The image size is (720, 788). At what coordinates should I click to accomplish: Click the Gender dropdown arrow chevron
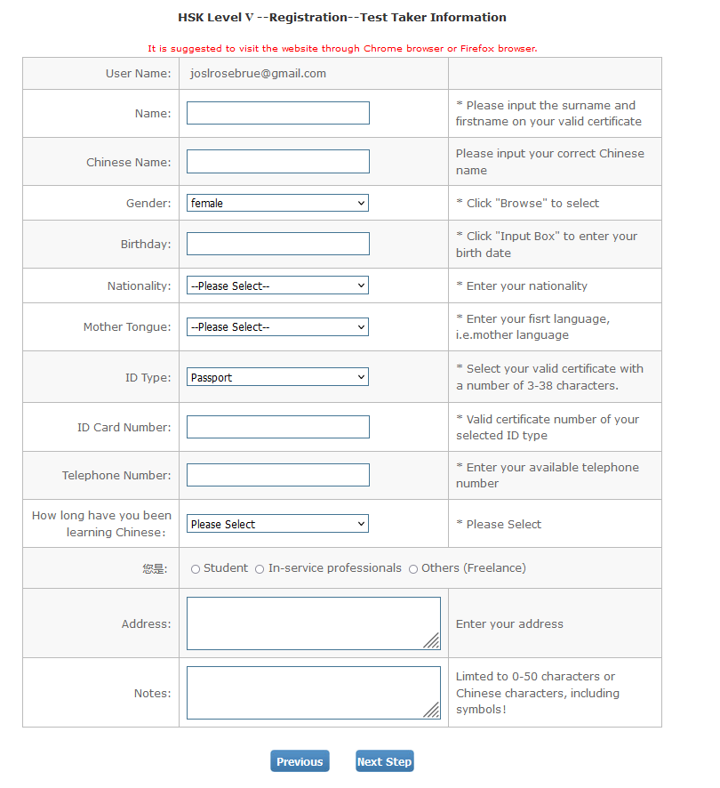pos(361,203)
